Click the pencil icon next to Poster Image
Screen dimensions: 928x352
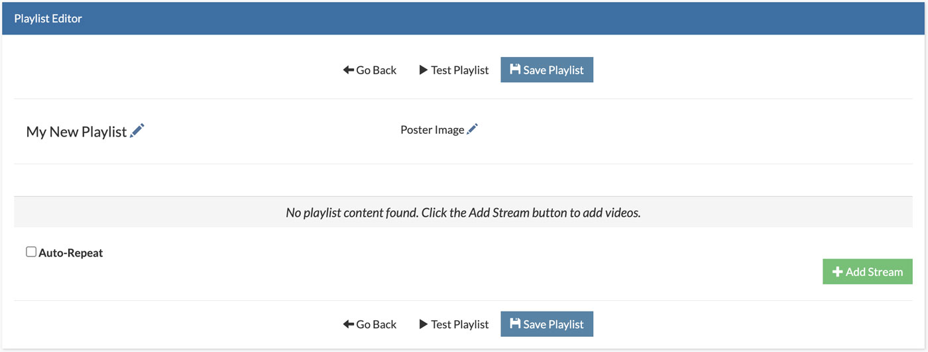coord(472,129)
